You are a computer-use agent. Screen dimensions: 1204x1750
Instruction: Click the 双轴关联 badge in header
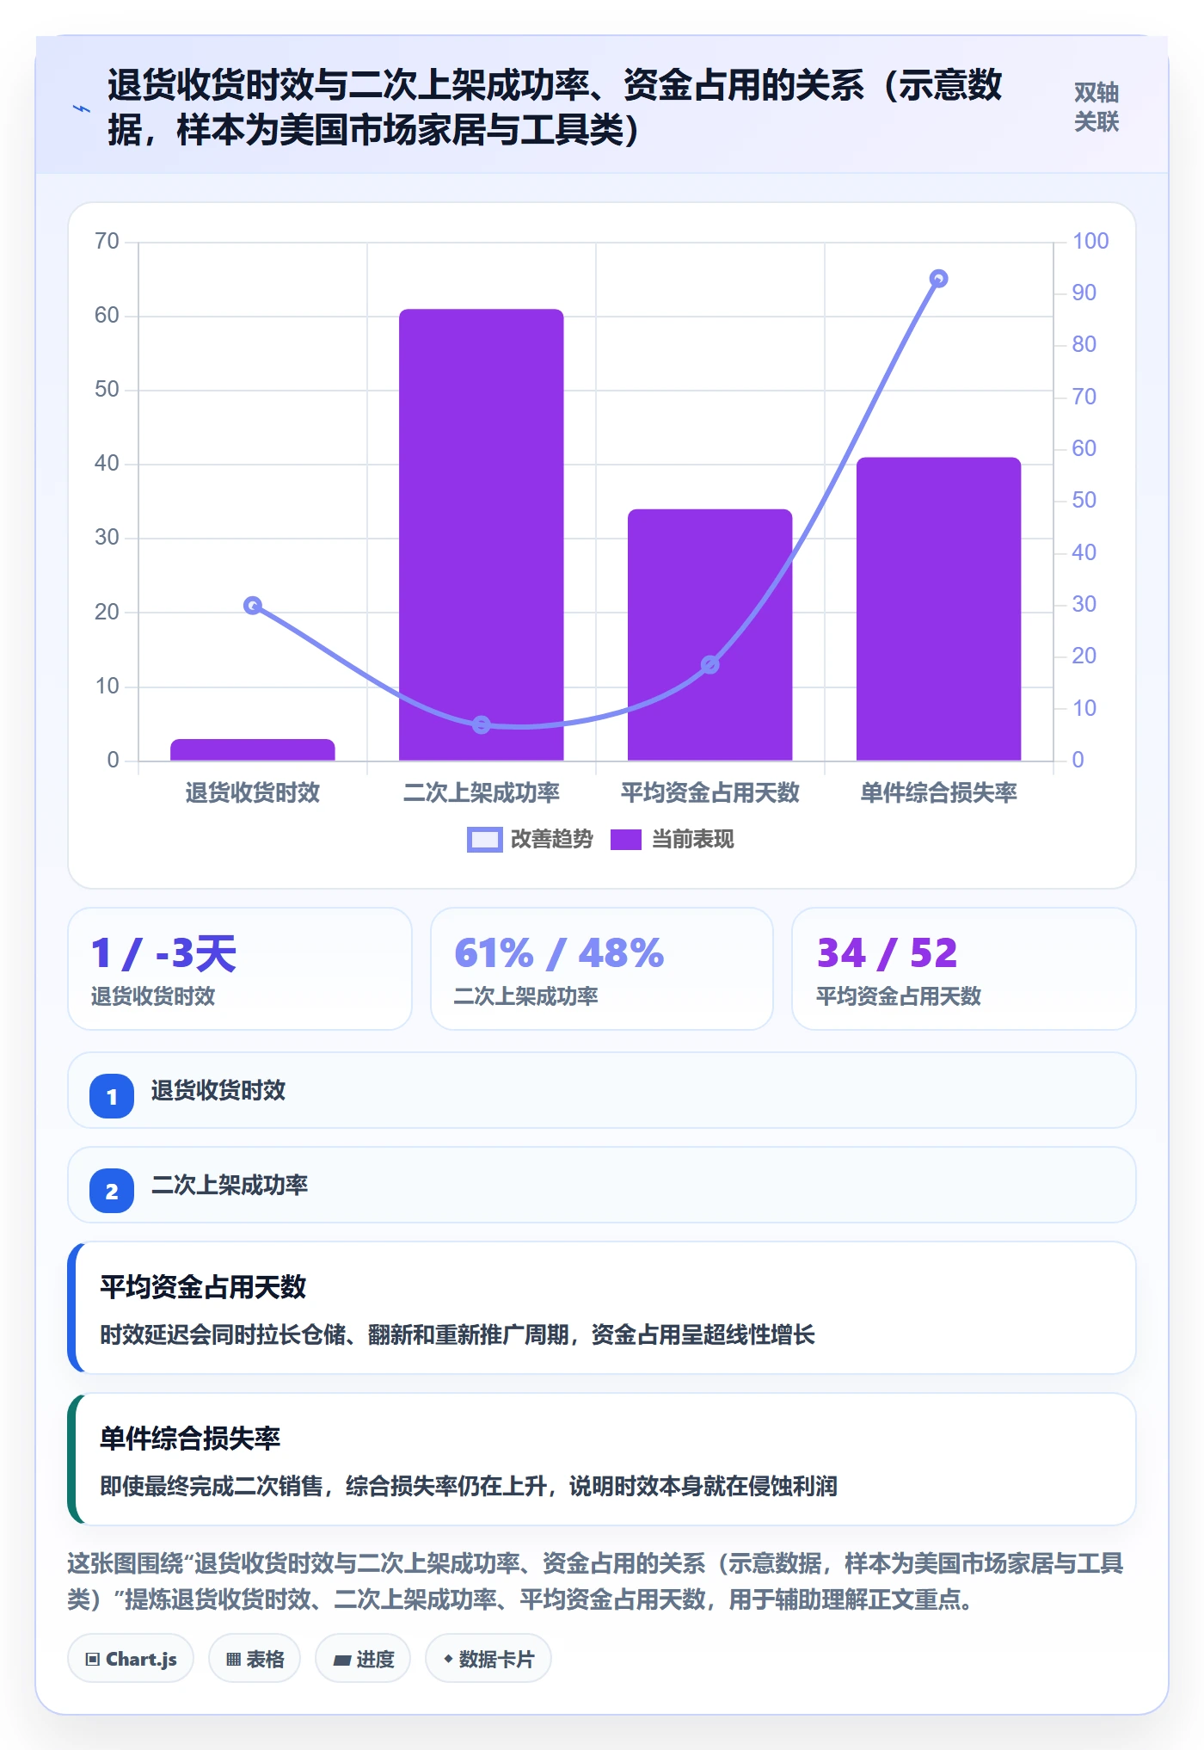click(1096, 108)
